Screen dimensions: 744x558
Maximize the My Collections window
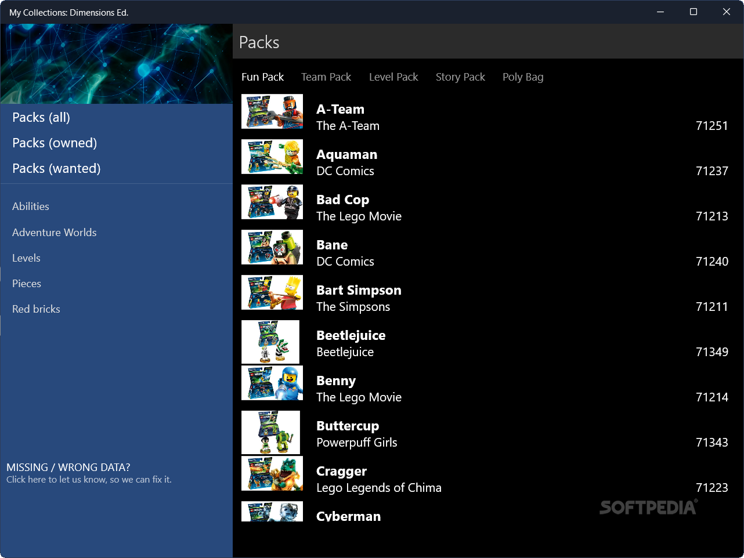[693, 12]
